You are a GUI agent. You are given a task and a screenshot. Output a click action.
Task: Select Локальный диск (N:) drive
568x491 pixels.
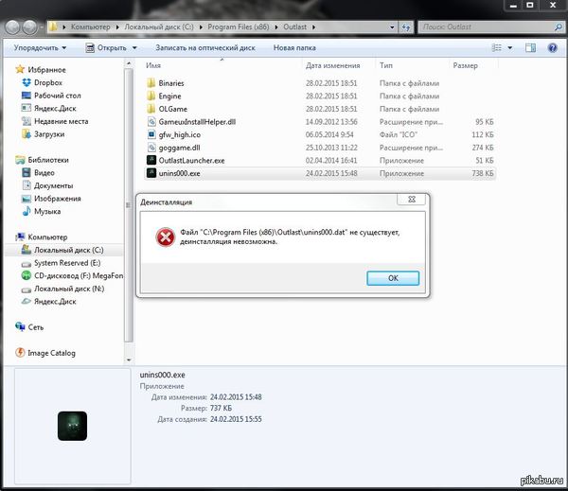point(62,289)
